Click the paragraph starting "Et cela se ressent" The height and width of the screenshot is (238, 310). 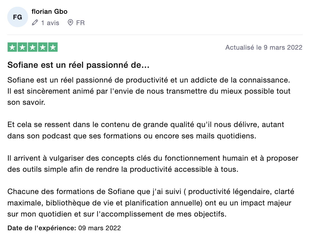[x=146, y=130]
